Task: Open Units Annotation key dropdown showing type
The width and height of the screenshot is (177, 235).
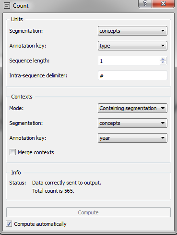Action: pyautogui.click(x=132, y=46)
